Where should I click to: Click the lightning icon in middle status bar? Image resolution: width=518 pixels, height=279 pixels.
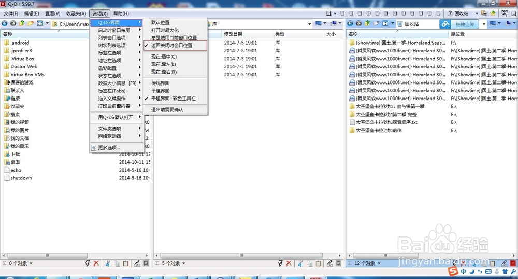[280, 263]
